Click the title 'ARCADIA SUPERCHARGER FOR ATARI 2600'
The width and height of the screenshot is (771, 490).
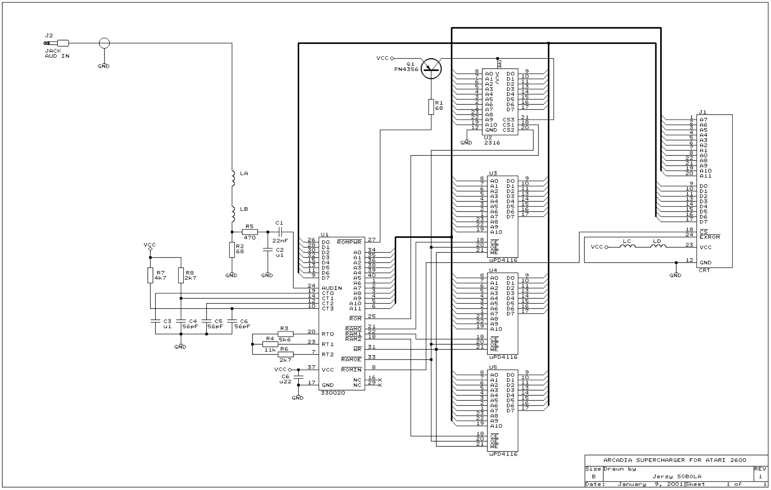pos(675,460)
